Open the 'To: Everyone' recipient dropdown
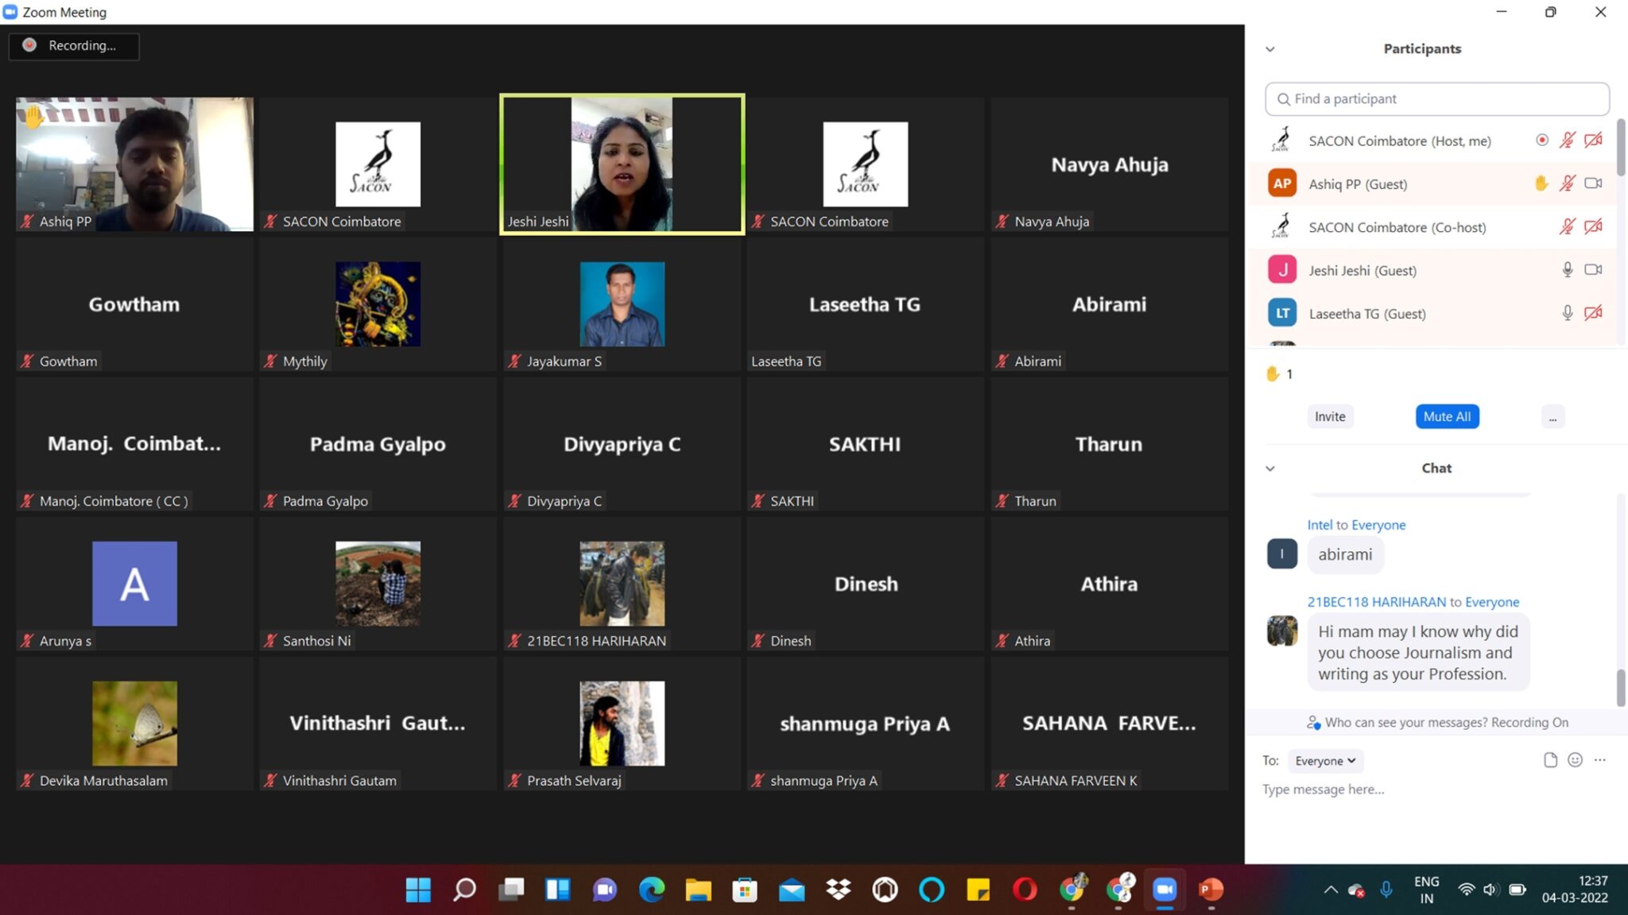This screenshot has width=1628, height=915. [1325, 761]
